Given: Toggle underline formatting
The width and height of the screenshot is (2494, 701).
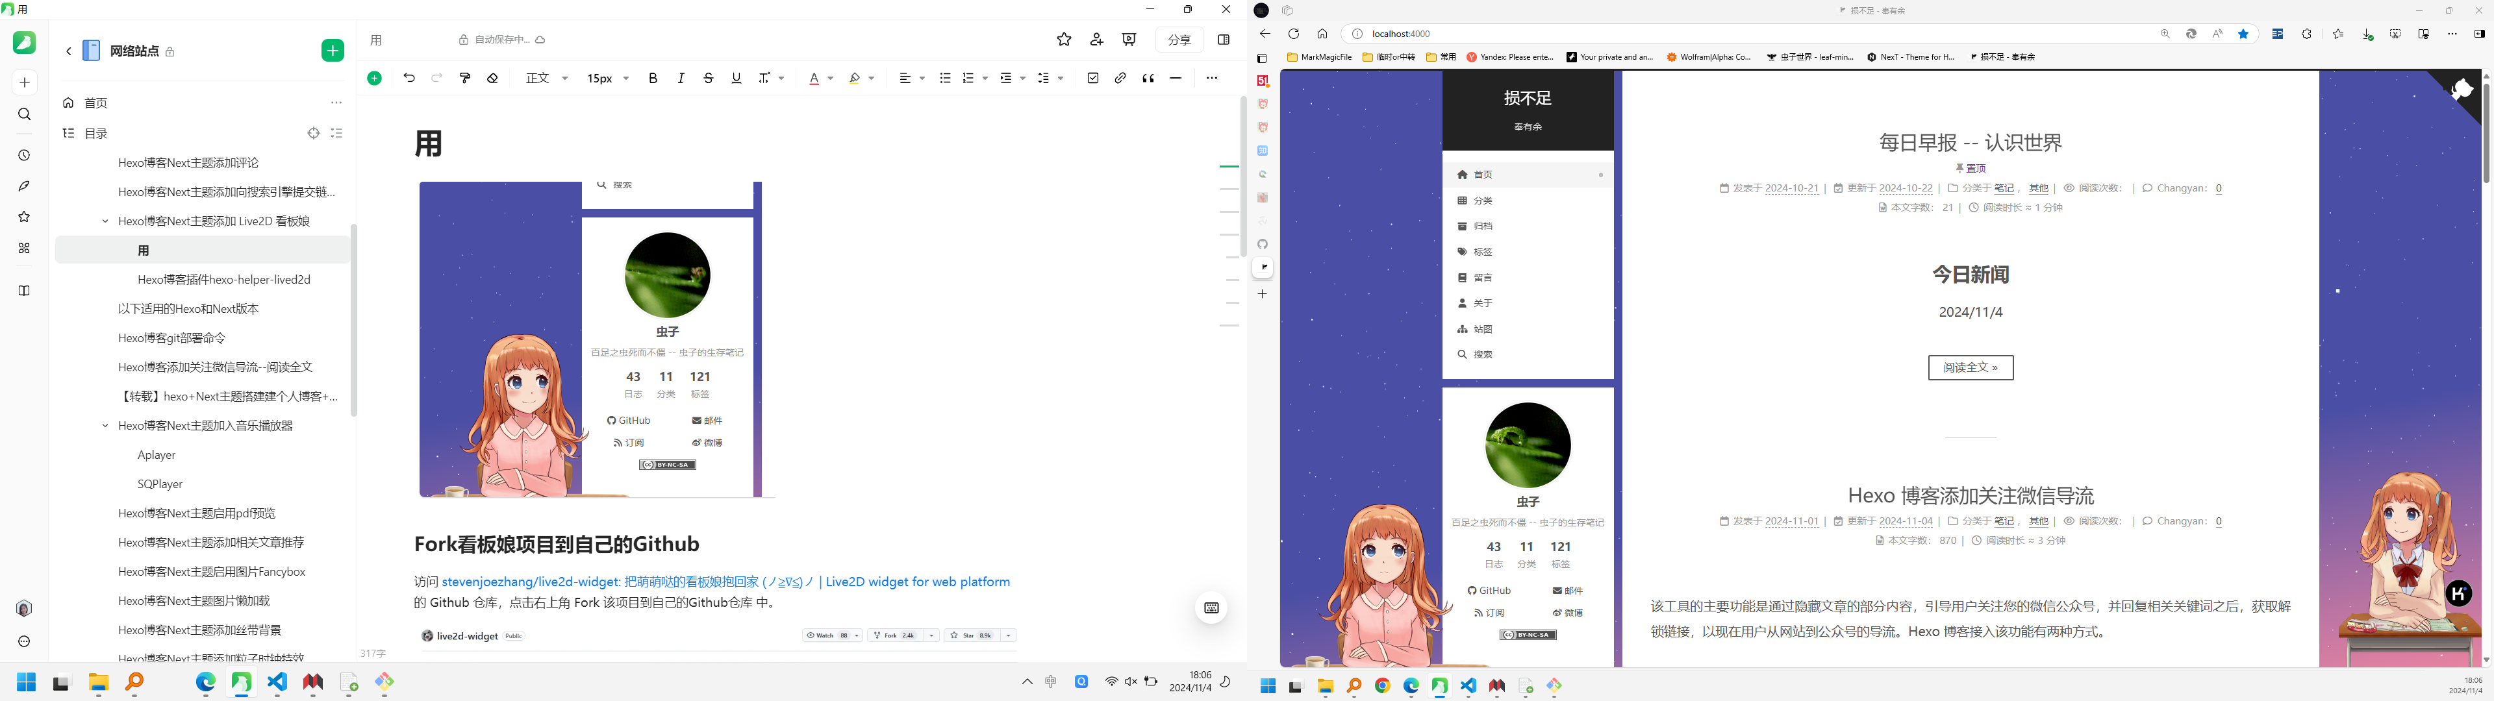Looking at the screenshot, I should point(736,79).
